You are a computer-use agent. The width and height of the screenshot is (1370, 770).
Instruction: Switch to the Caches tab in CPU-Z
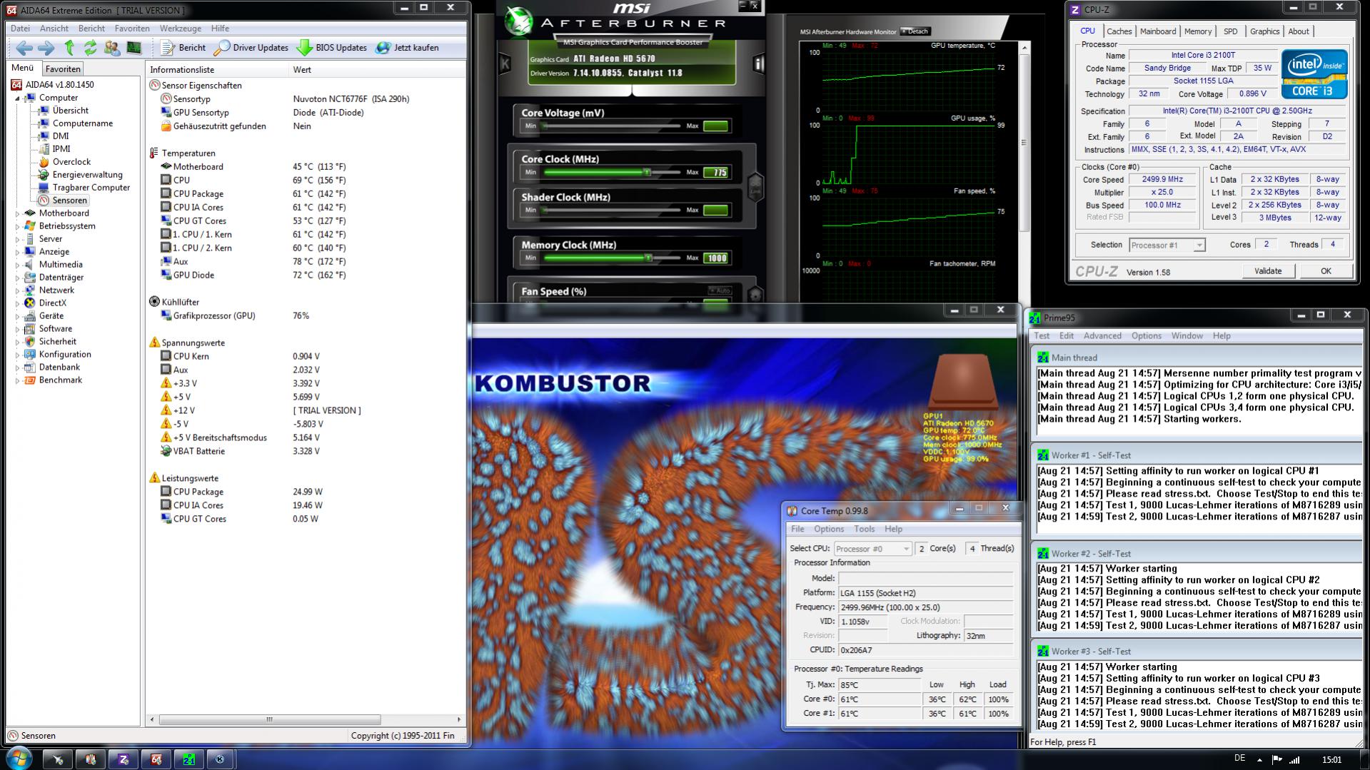coord(1119,31)
